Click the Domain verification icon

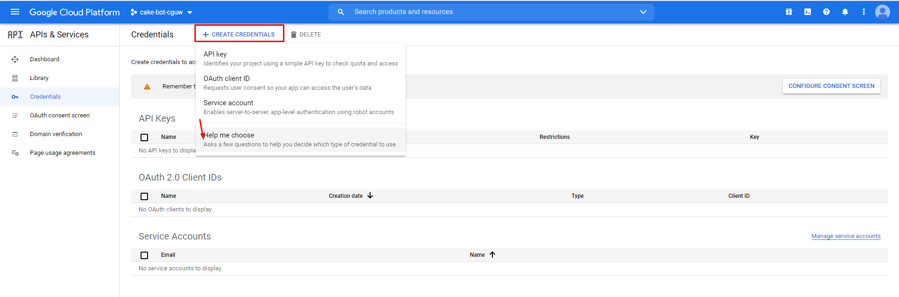[15, 134]
